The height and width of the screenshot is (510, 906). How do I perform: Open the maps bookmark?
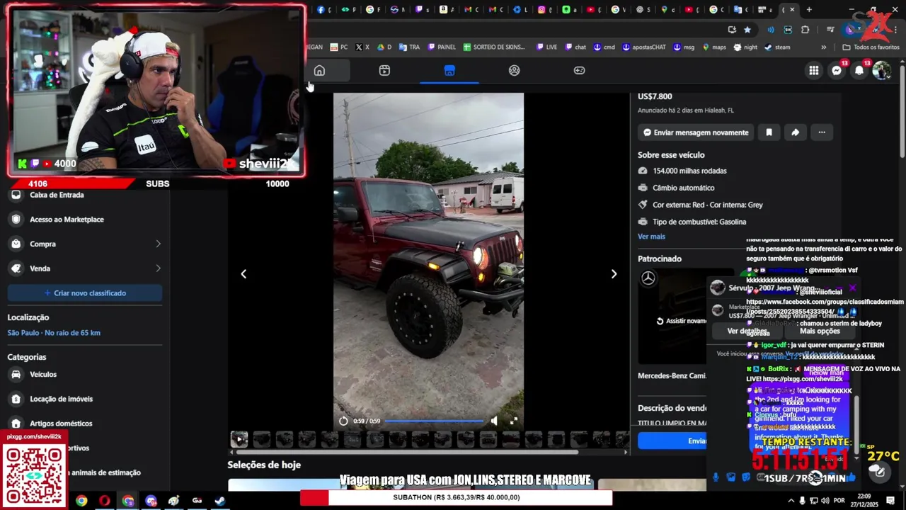713,47
